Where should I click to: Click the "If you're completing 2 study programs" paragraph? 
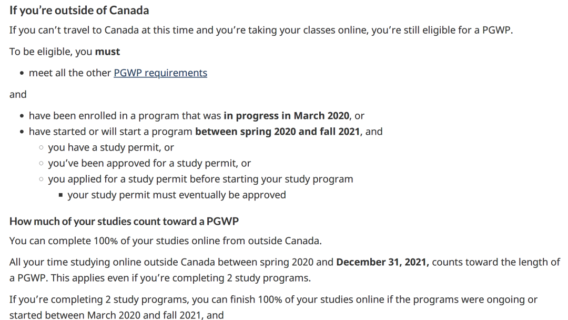(x=273, y=307)
